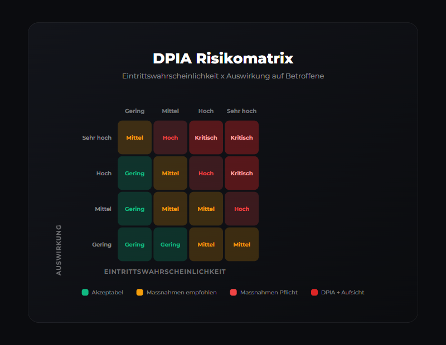Click the 'DPIA Risikomatrix' title
The height and width of the screenshot is (345, 446).
pos(223,58)
